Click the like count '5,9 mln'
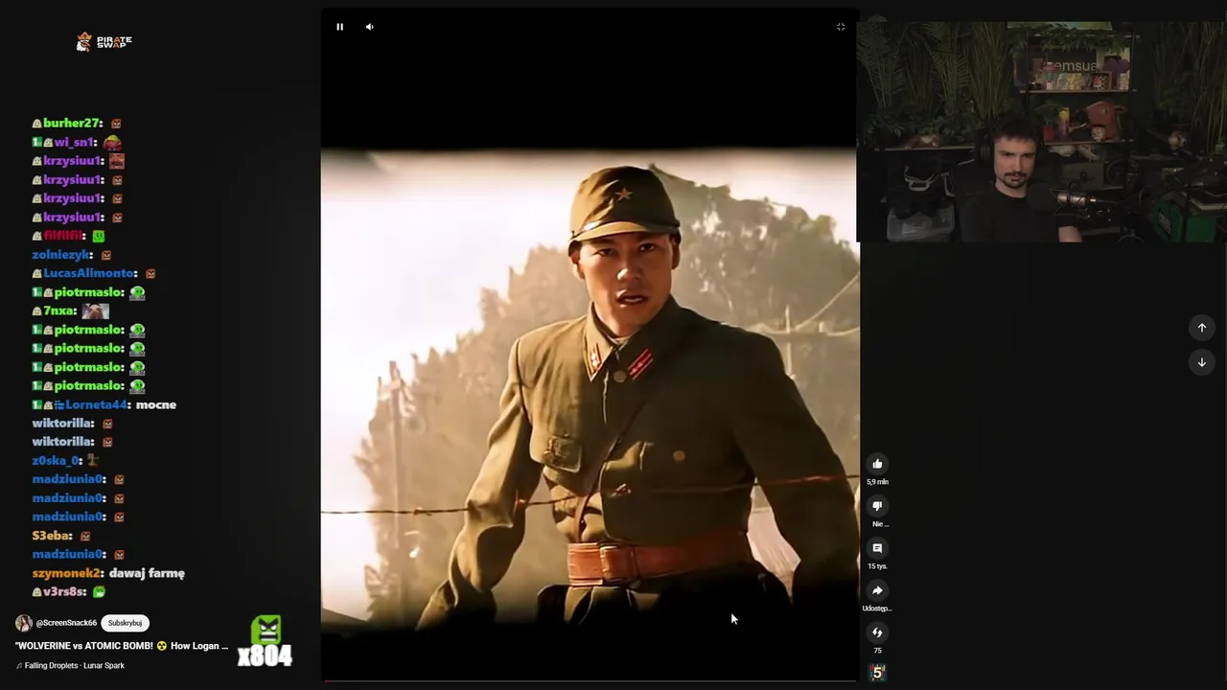The width and height of the screenshot is (1227, 690). (x=877, y=482)
